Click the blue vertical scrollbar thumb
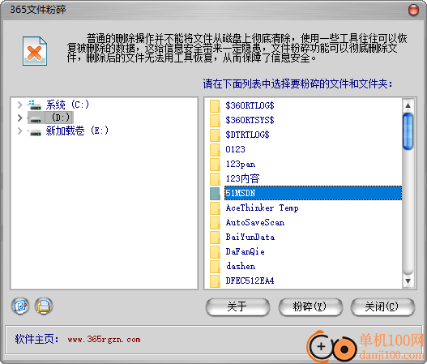Screen dimensions: 427x364 pyautogui.click(x=408, y=131)
